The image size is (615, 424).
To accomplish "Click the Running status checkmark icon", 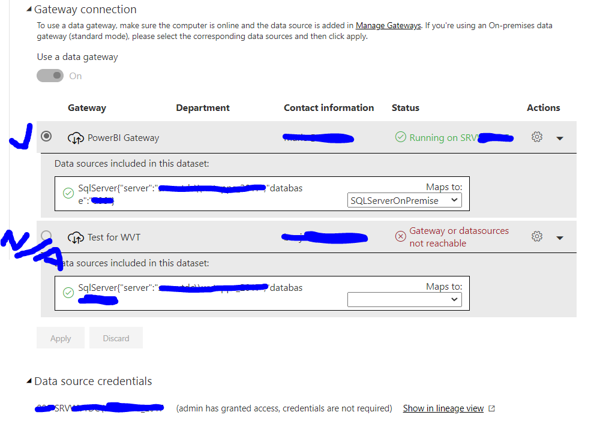I will click(x=400, y=137).
